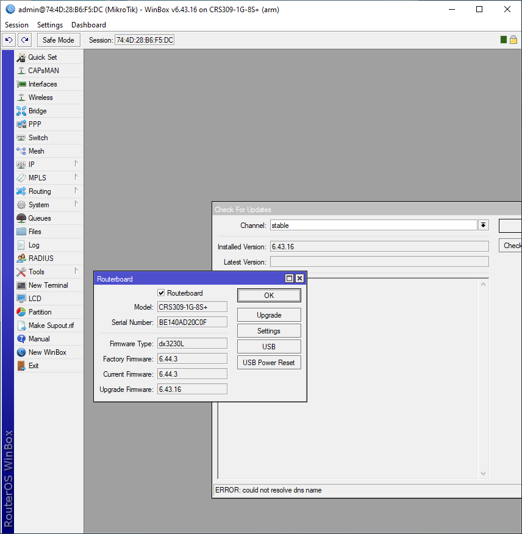
Task: Open Wireless configuration
Action: pos(49,98)
